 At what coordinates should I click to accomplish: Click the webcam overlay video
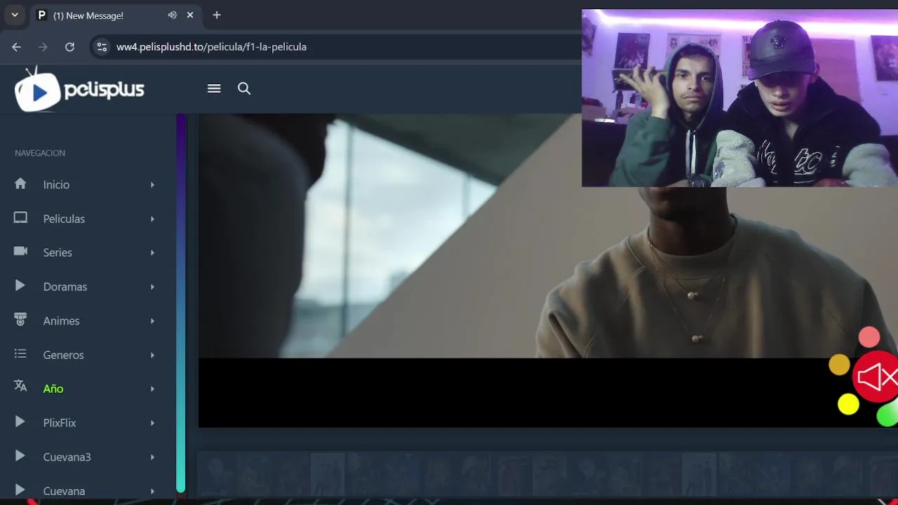point(739,98)
